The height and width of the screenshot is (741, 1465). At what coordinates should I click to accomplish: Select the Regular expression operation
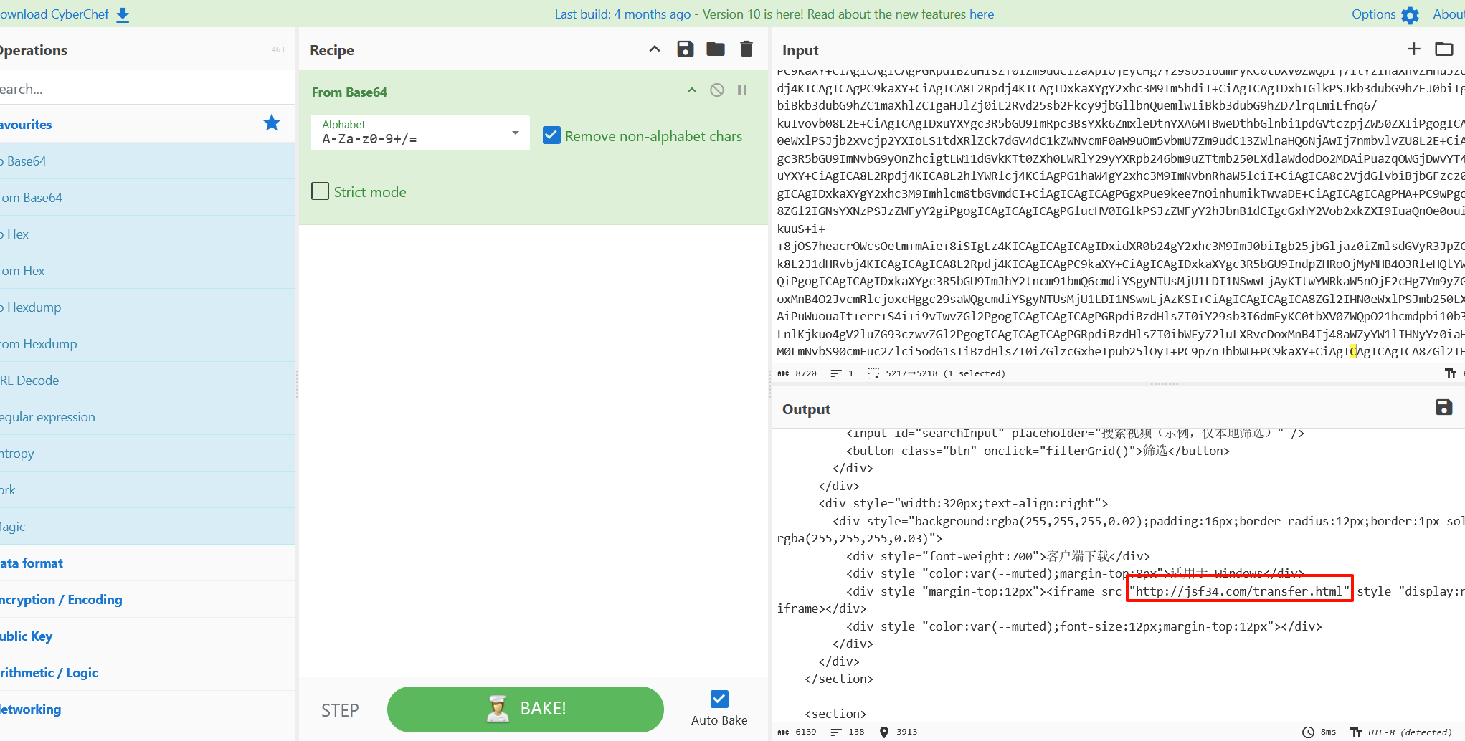147,416
